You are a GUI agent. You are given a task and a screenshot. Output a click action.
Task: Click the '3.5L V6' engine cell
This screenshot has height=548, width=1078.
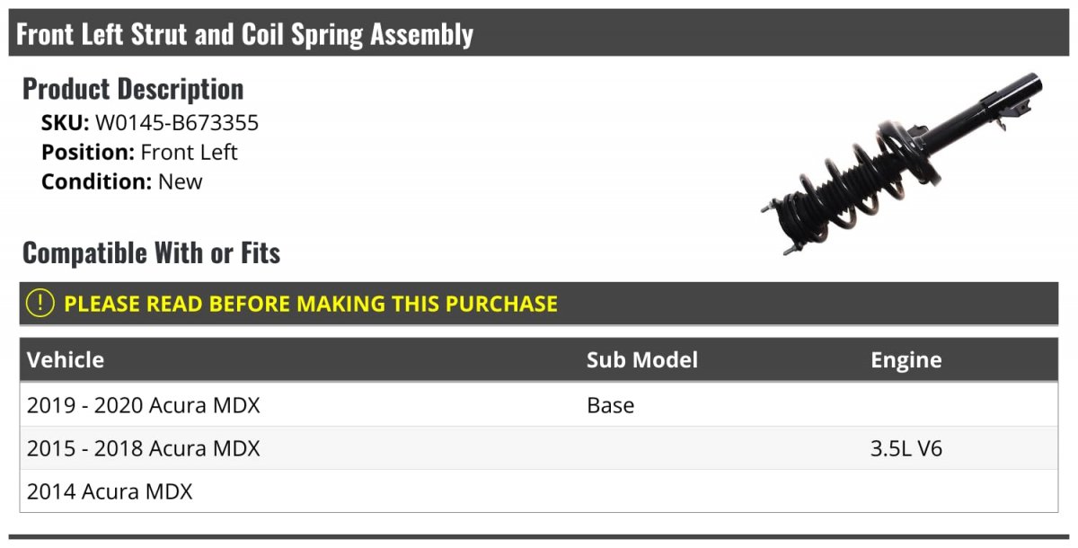906,448
